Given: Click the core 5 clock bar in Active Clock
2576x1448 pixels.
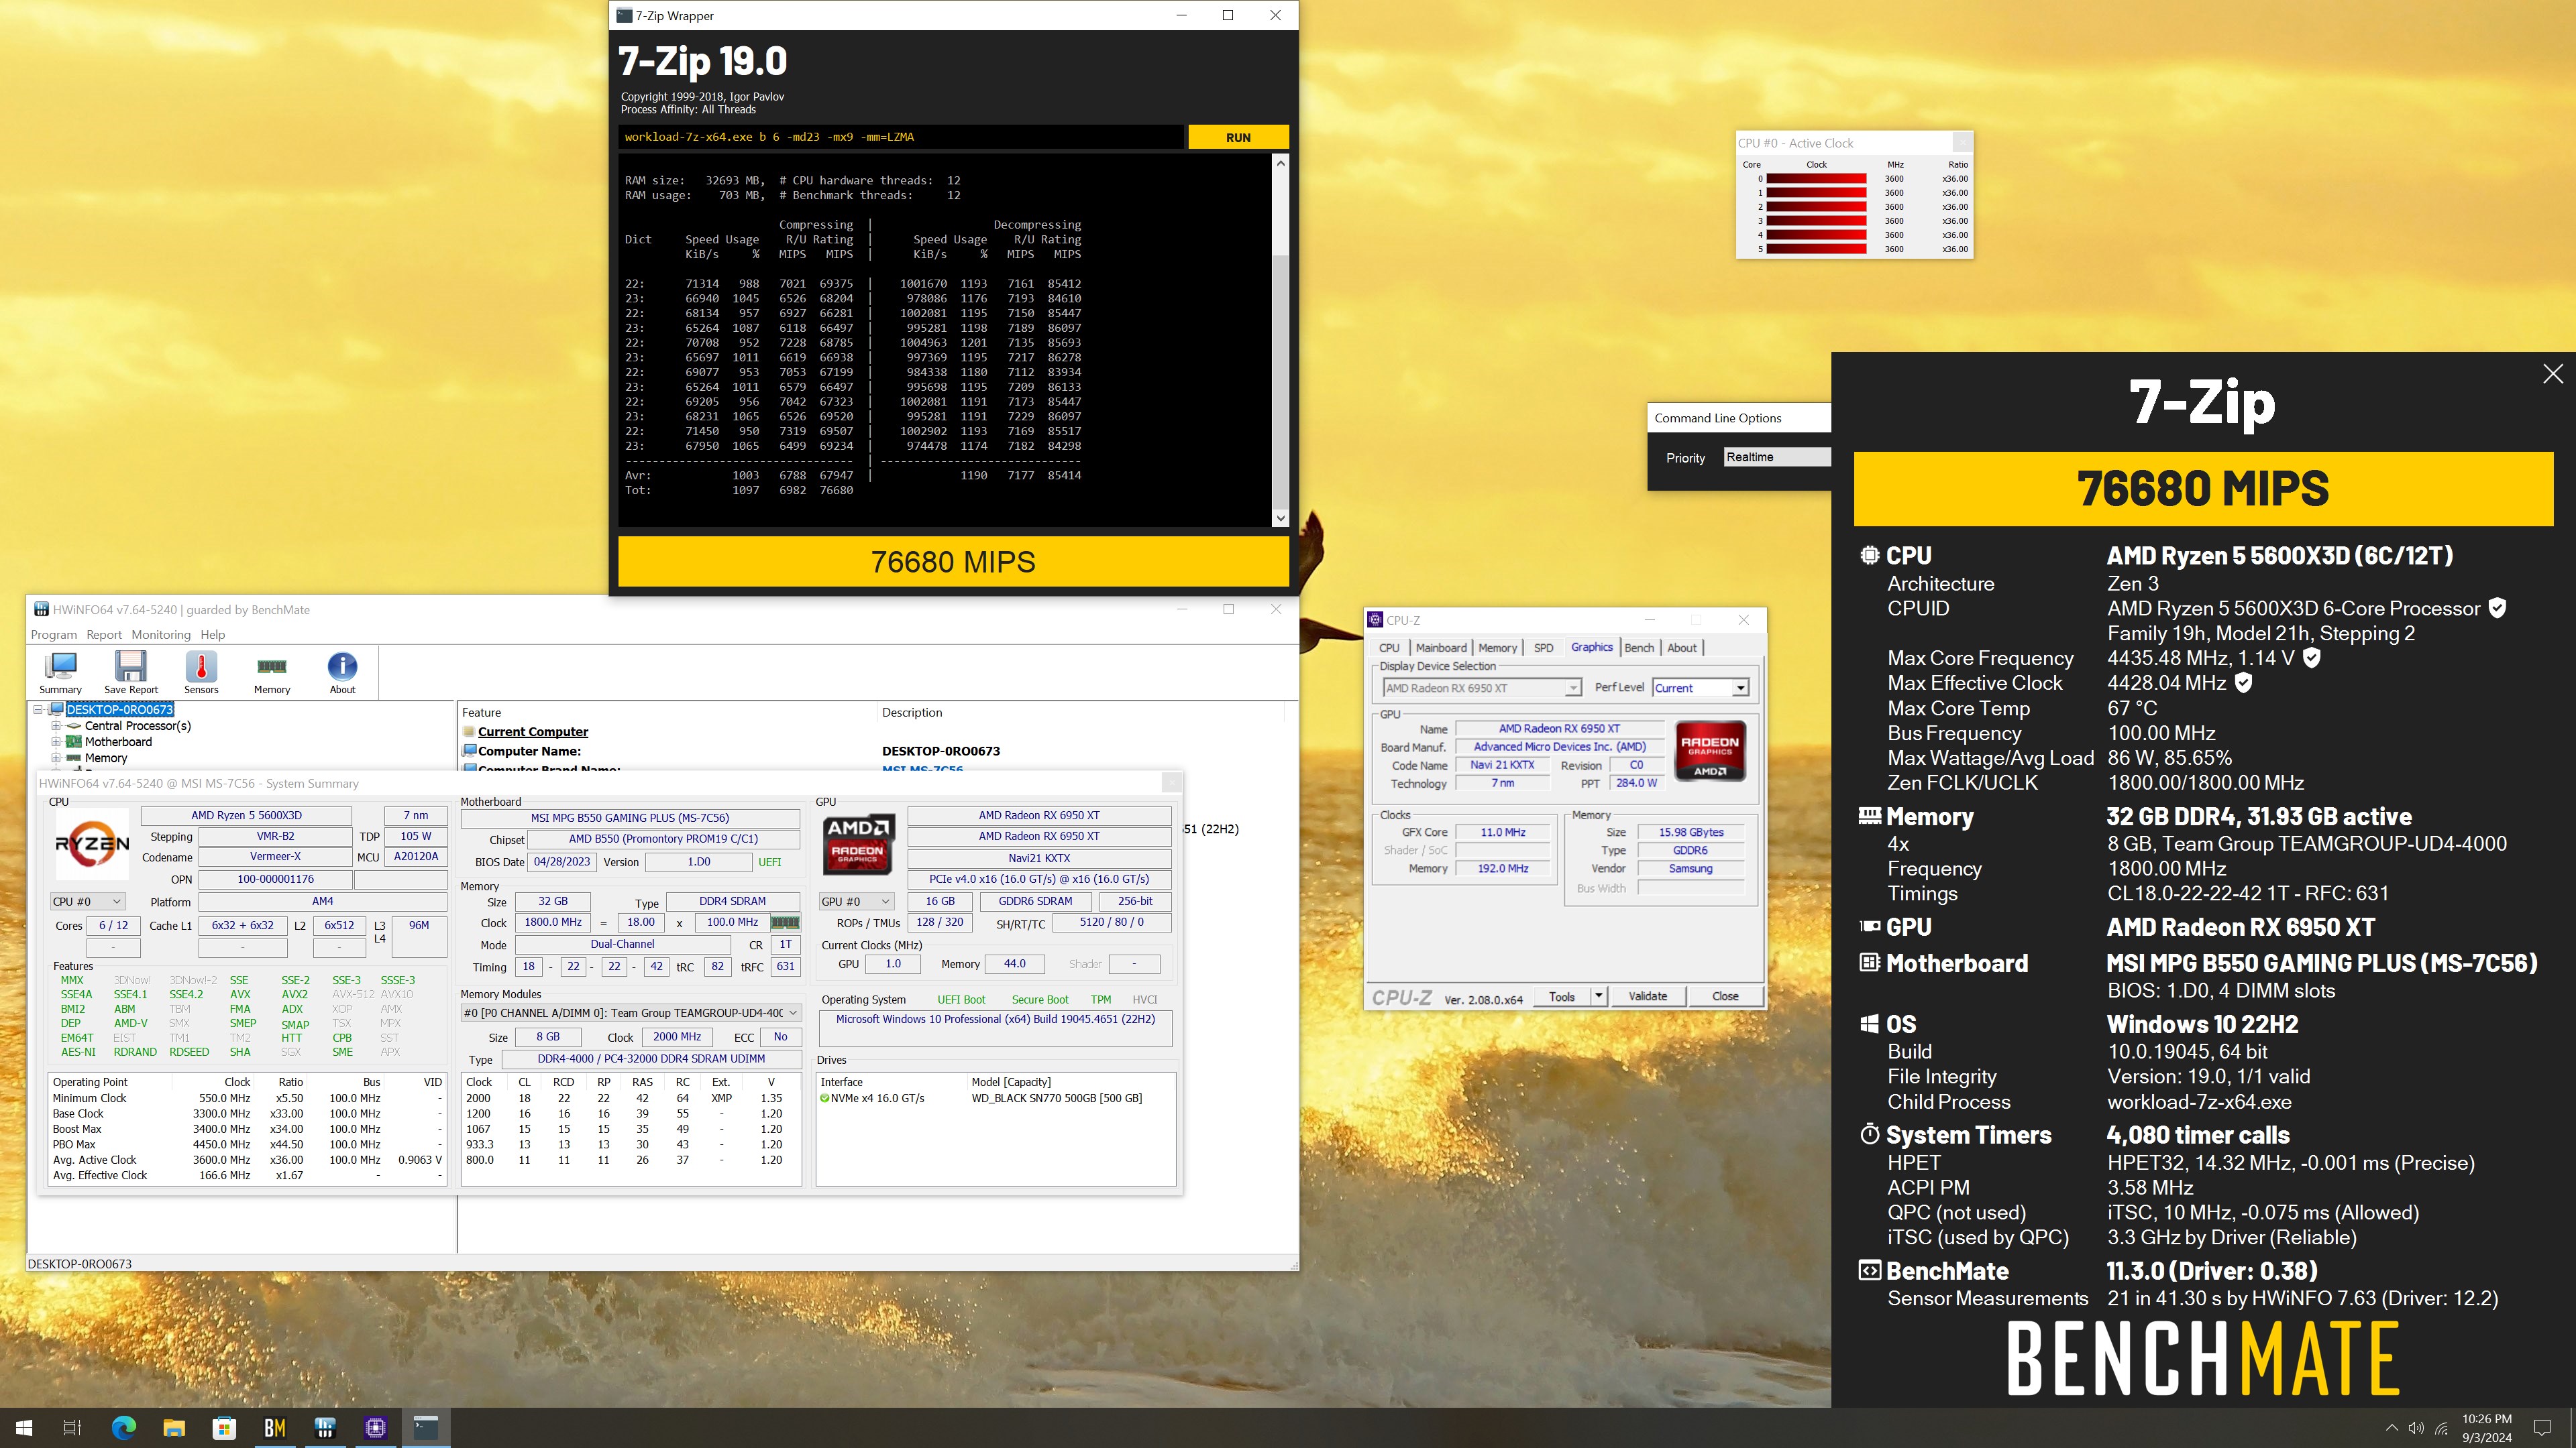Looking at the screenshot, I should click(x=1816, y=249).
